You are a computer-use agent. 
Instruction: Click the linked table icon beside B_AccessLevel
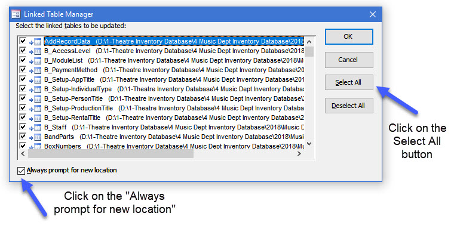[x=36, y=51]
